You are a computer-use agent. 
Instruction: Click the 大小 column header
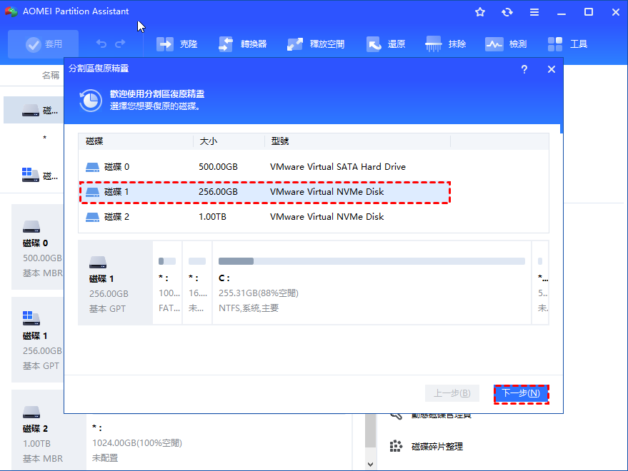click(x=229, y=141)
